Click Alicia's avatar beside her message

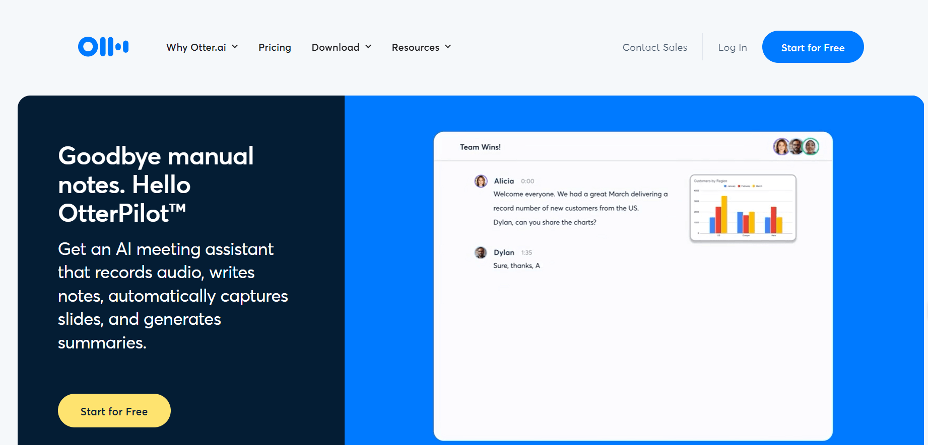coord(481,181)
